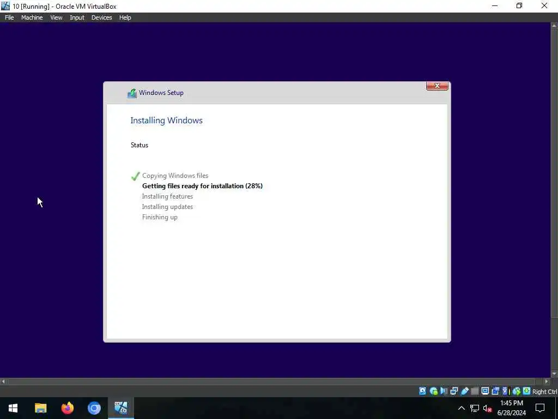Minimize the VirtualBox window
Image resolution: width=558 pixels, height=419 pixels.
tap(495, 6)
